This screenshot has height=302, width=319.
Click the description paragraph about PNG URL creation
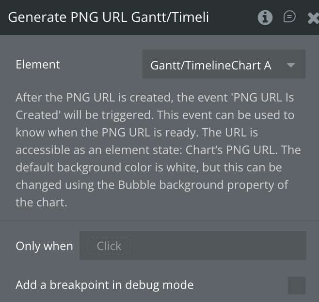click(155, 150)
